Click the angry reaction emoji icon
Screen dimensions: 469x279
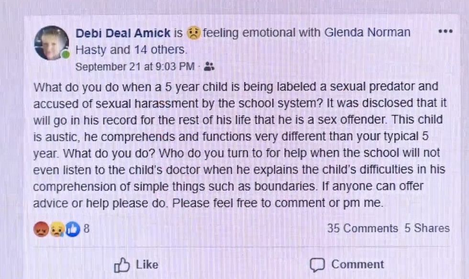[x=41, y=229]
